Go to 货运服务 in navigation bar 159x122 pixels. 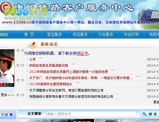[x=80, y=35]
